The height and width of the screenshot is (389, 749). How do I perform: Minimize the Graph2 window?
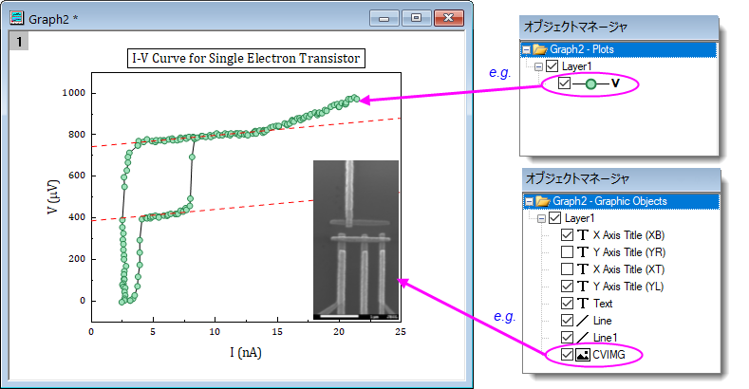384,18
